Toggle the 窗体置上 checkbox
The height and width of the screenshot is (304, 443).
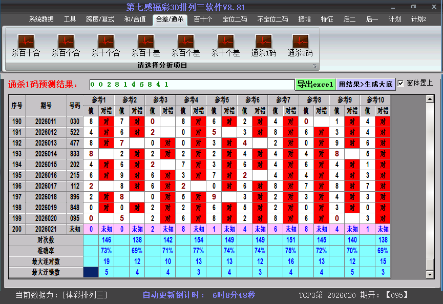pyautogui.click(x=400, y=83)
